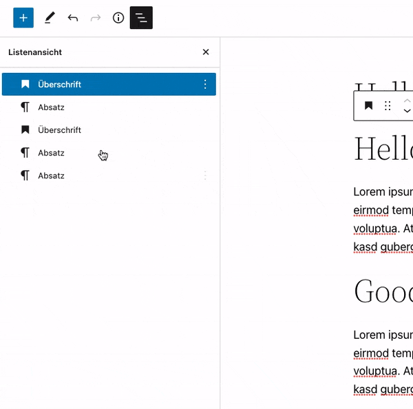Click the block drag handle
413x409 pixels.
388,106
